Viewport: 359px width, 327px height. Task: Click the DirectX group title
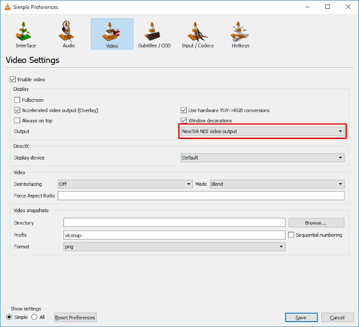(21, 146)
